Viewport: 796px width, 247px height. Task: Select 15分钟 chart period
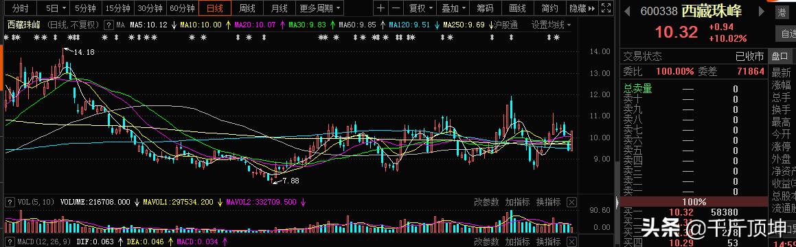117,8
